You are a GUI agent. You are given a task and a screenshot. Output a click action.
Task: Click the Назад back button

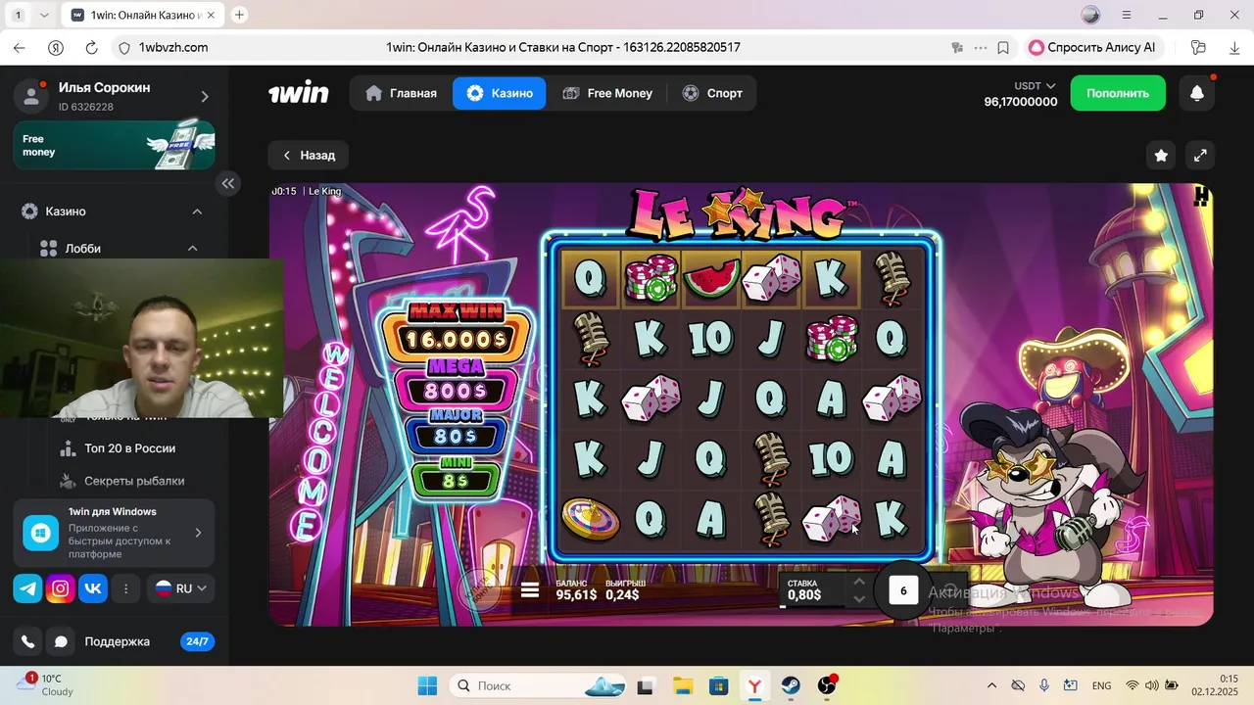pos(309,155)
